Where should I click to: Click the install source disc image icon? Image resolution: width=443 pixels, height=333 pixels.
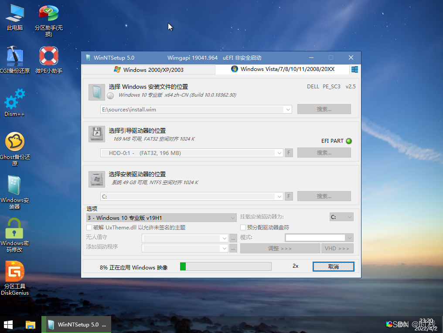point(97,92)
